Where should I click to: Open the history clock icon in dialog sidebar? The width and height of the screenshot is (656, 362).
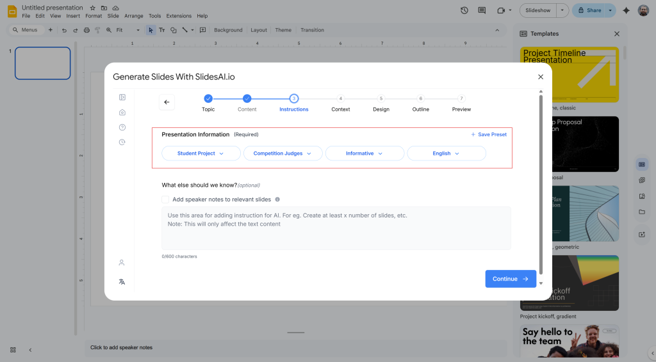pyautogui.click(x=122, y=142)
